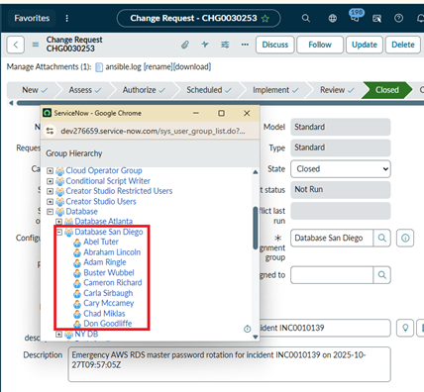Viewport: 424px width, 392px height.
Task: Select user Cary Mccamey
Action: (108, 303)
